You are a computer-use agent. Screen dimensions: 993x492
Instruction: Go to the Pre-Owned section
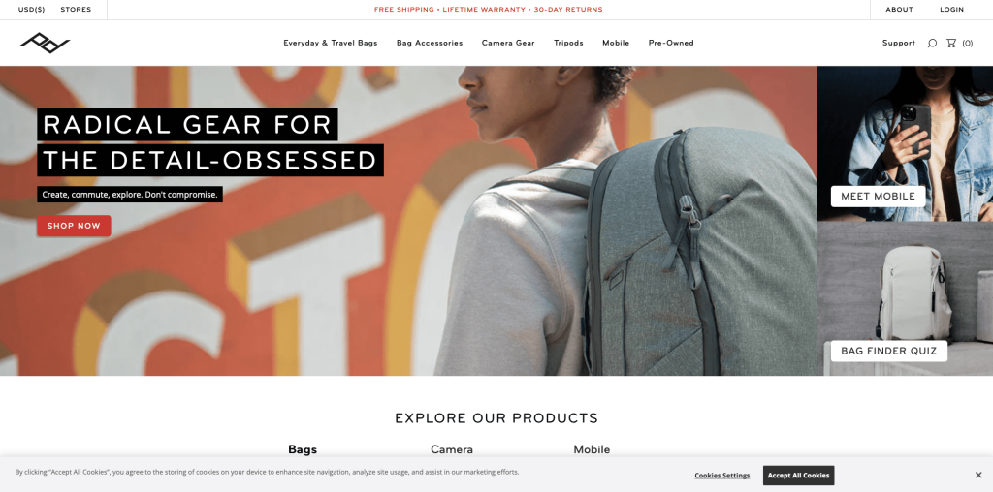point(671,43)
